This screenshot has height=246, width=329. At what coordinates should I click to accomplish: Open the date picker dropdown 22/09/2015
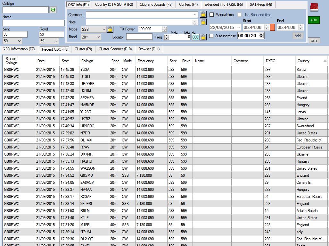coord(239,27)
